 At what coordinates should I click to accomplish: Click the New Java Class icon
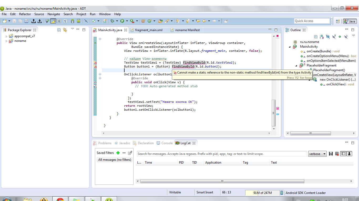[x=150, y=21]
